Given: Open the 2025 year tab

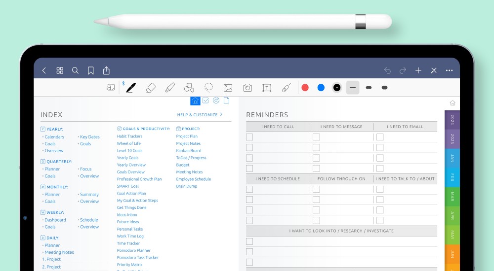Looking at the screenshot, I should (x=452, y=139).
